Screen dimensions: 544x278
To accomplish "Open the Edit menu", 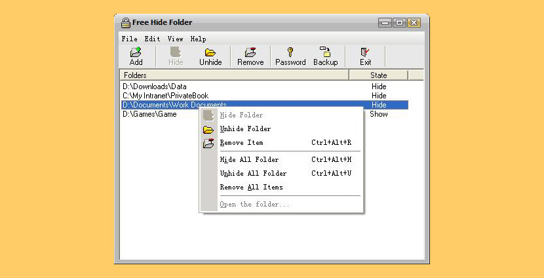I will pyautogui.click(x=152, y=39).
